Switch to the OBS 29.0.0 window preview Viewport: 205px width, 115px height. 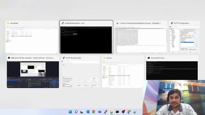click(33, 72)
